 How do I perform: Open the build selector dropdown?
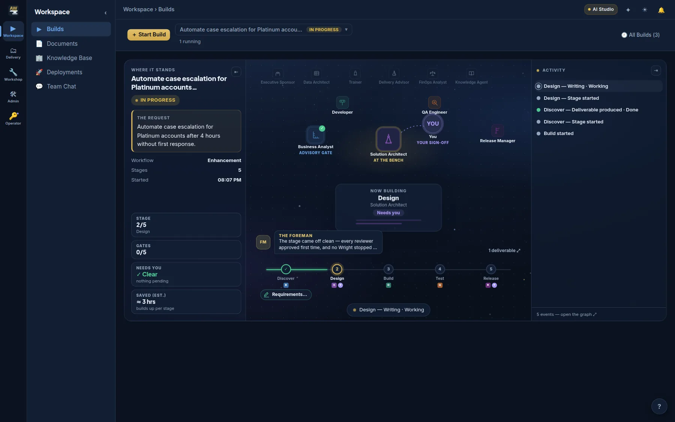pyautogui.click(x=263, y=30)
